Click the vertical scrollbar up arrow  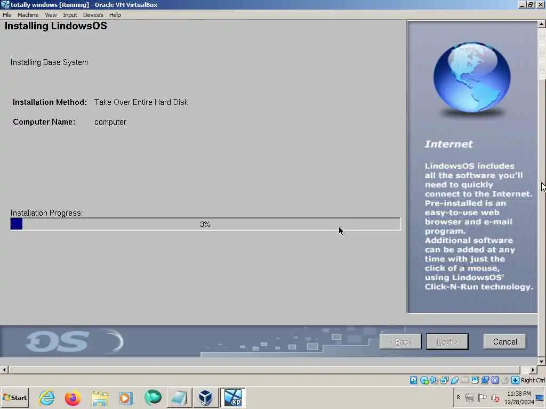pos(542,24)
